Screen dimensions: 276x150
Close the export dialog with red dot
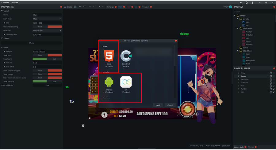pos(176,41)
